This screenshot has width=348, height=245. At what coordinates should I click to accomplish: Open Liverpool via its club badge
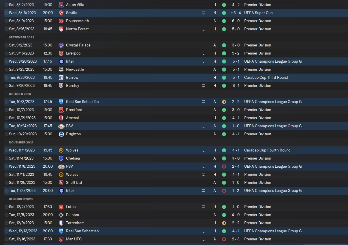(x=61, y=53)
